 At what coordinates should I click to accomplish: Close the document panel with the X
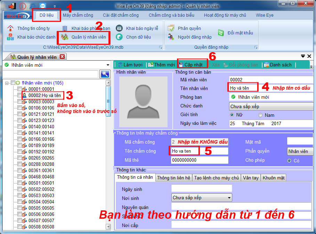pos(309,56)
